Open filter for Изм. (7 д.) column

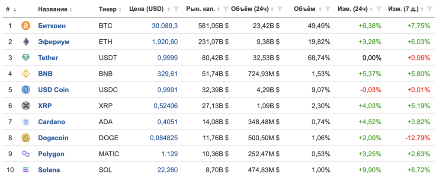tap(430, 9)
